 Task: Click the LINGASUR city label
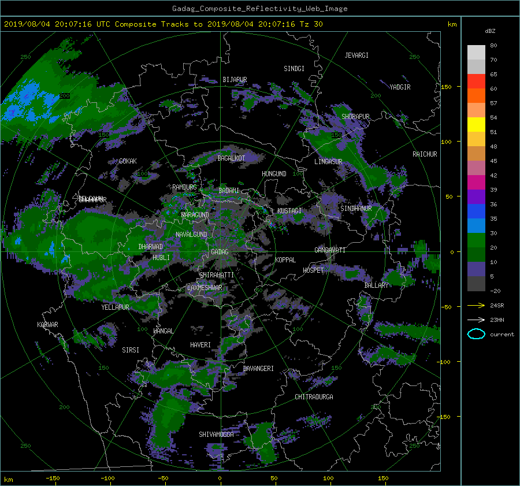pyautogui.click(x=328, y=162)
